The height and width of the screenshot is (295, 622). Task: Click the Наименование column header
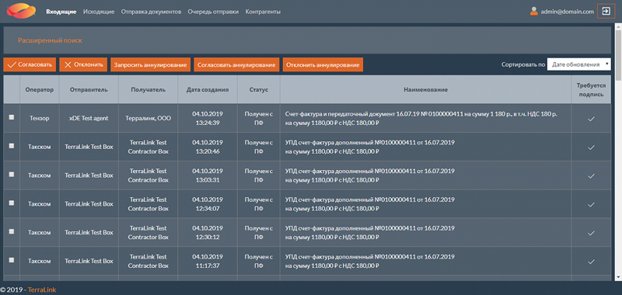pyautogui.click(x=425, y=90)
